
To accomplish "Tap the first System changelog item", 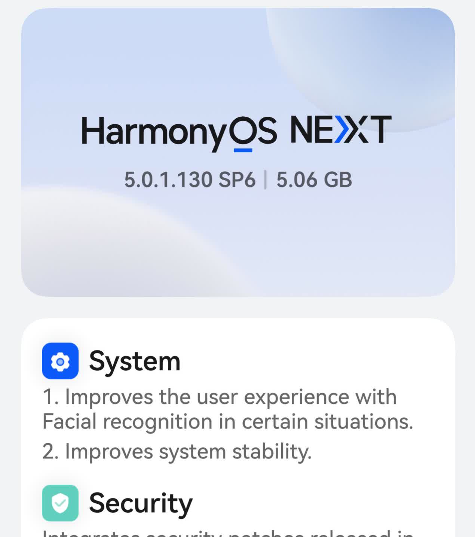I will (227, 409).
